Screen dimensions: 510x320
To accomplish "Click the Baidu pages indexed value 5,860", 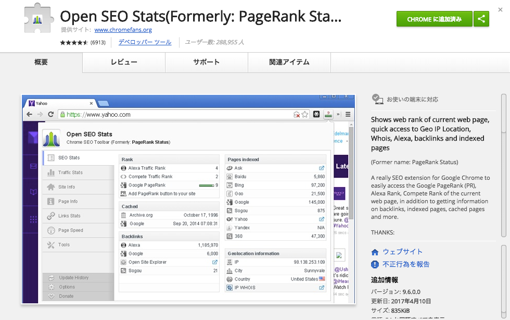I will coord(319,177).
